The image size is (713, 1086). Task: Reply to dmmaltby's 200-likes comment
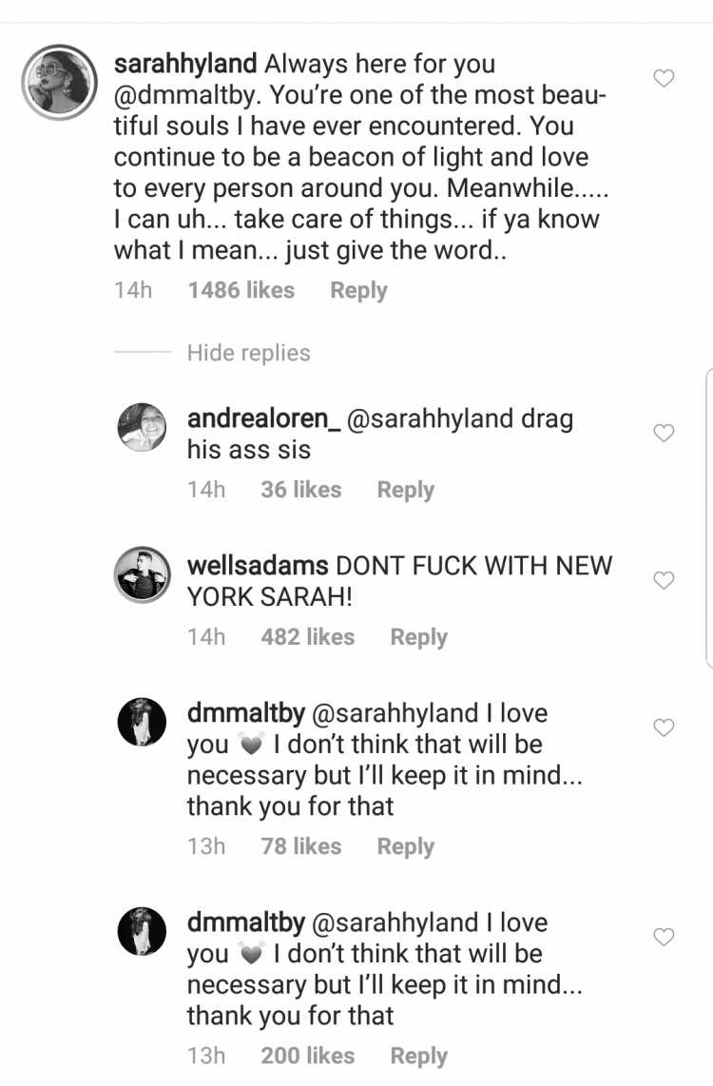pyautogui.click(x=419, y=1057)
